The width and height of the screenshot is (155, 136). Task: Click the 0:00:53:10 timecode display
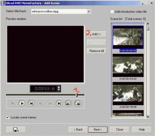[x=45, y=88]
